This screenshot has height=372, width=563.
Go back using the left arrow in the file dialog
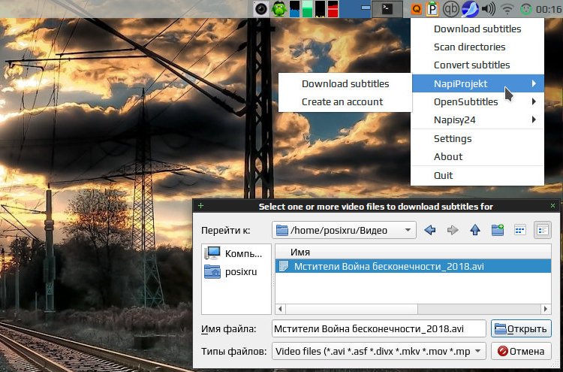click(430, 230)
